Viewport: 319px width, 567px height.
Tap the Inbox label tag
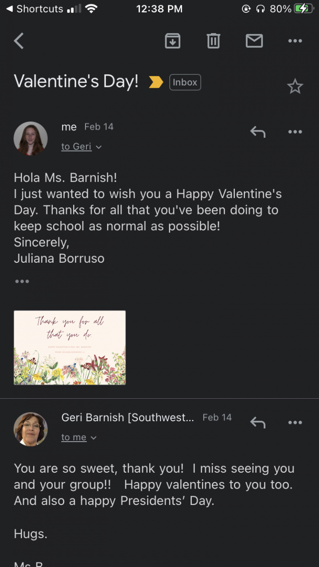click(185, 82)
